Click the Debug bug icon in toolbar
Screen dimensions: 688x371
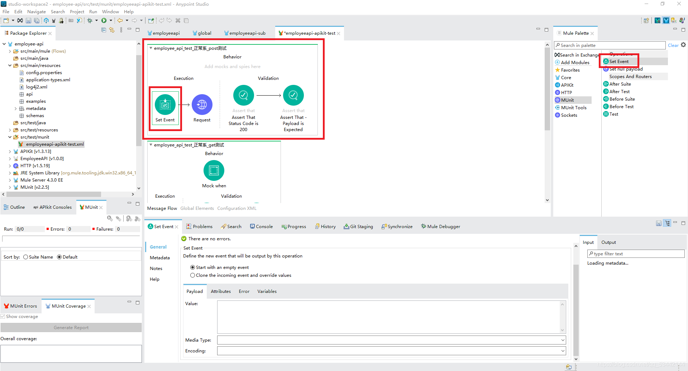point(90,20)
